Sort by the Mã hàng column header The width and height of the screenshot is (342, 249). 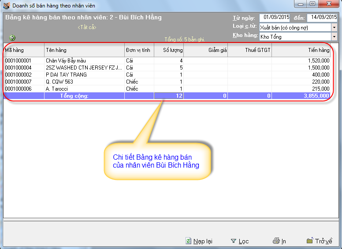(x=24, y=50)
